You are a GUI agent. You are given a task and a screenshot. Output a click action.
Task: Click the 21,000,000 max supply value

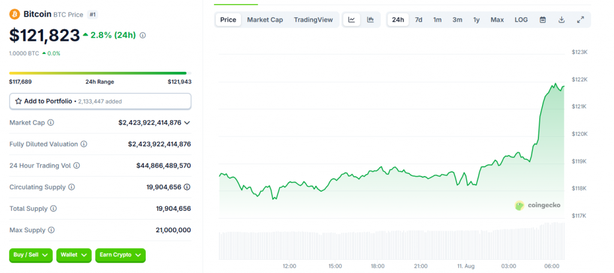(x=173, y=230)
